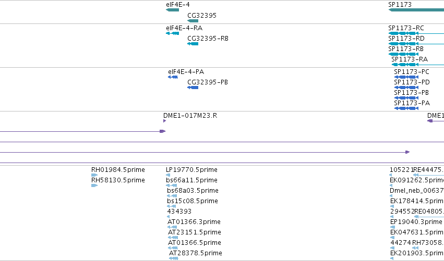Click the RH01984.5prime EST label
444x261 pixels.
[118, 170]
